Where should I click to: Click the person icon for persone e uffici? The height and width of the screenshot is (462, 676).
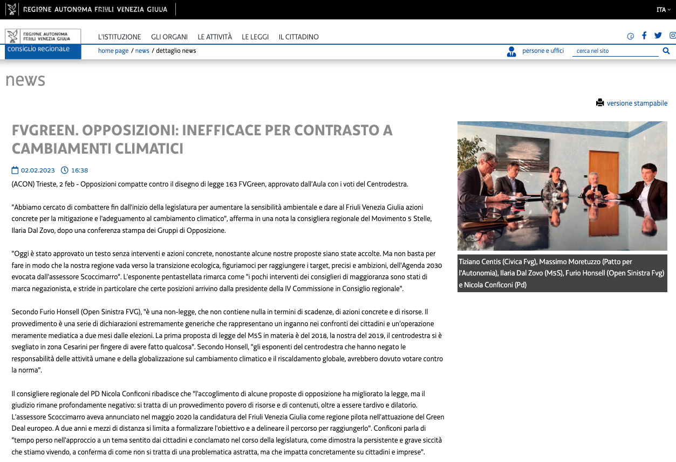[511, 51]
